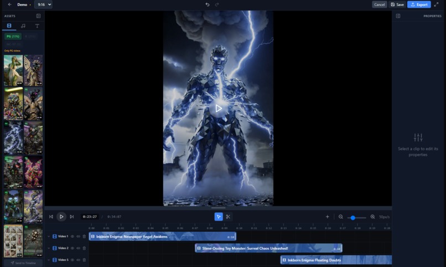Redo the last undone edit

(x=217, y=4)
